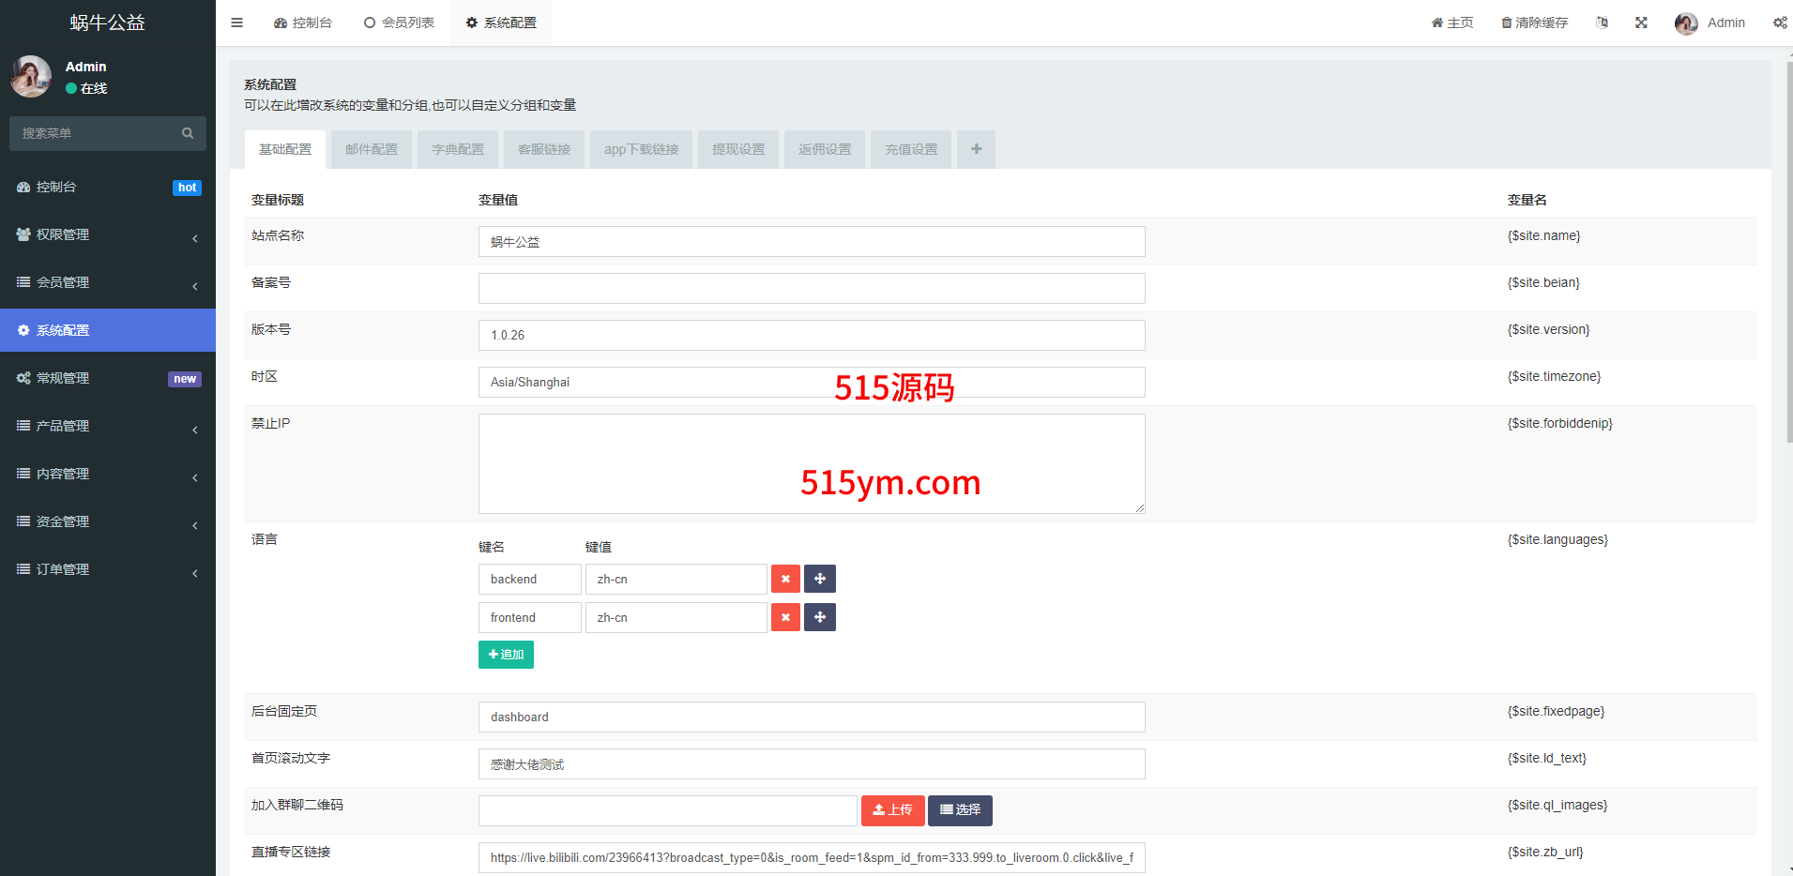Click the fullscreen toggle icon in header

coord(1641,23)
